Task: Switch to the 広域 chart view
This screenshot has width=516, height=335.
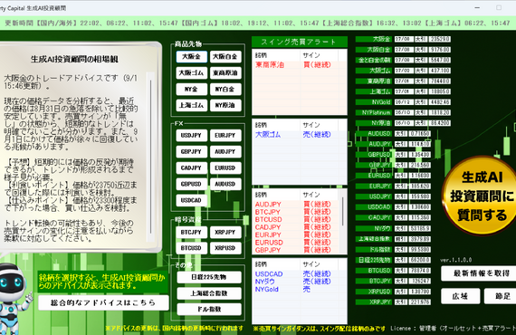Action: point(461,296)
